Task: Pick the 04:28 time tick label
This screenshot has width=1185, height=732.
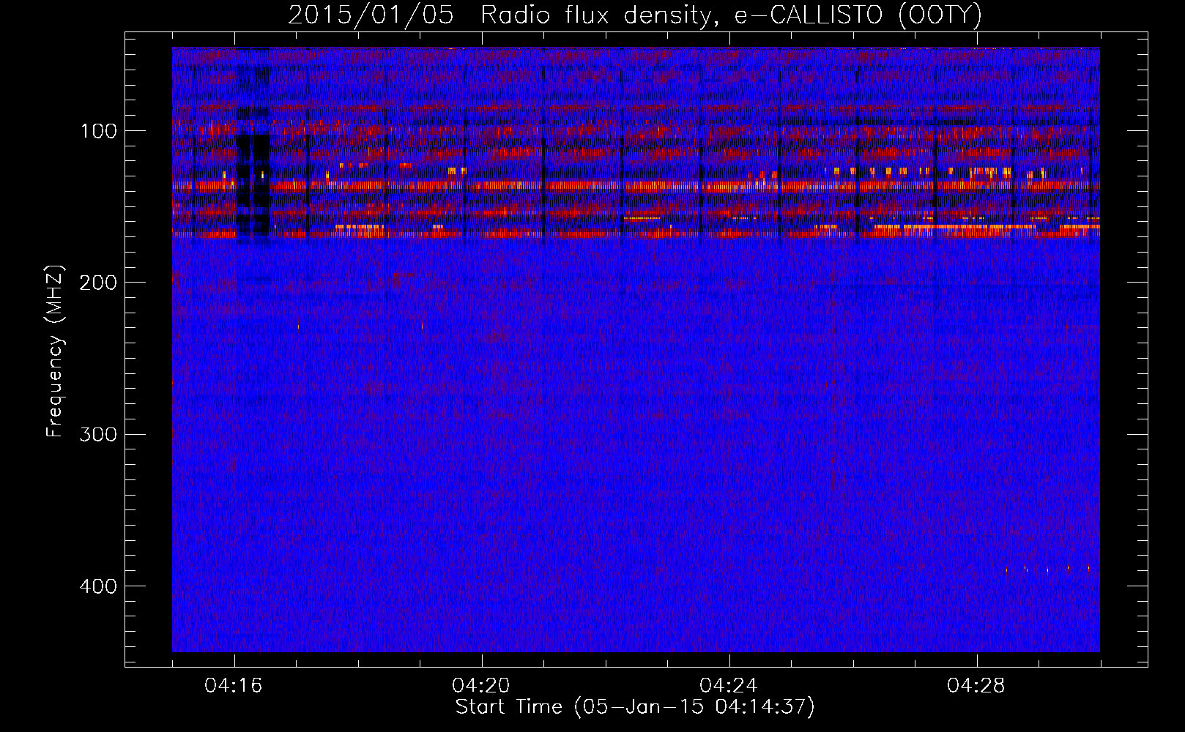Action: pos(976,686)
